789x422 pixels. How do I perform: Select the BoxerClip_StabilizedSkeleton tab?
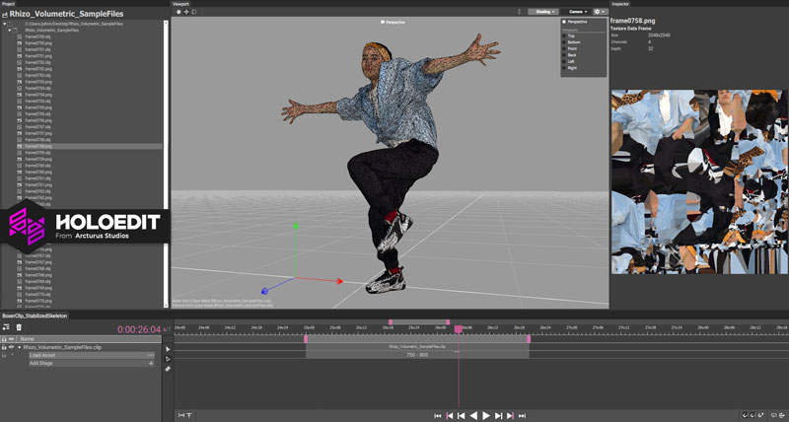tap(33, 316)
